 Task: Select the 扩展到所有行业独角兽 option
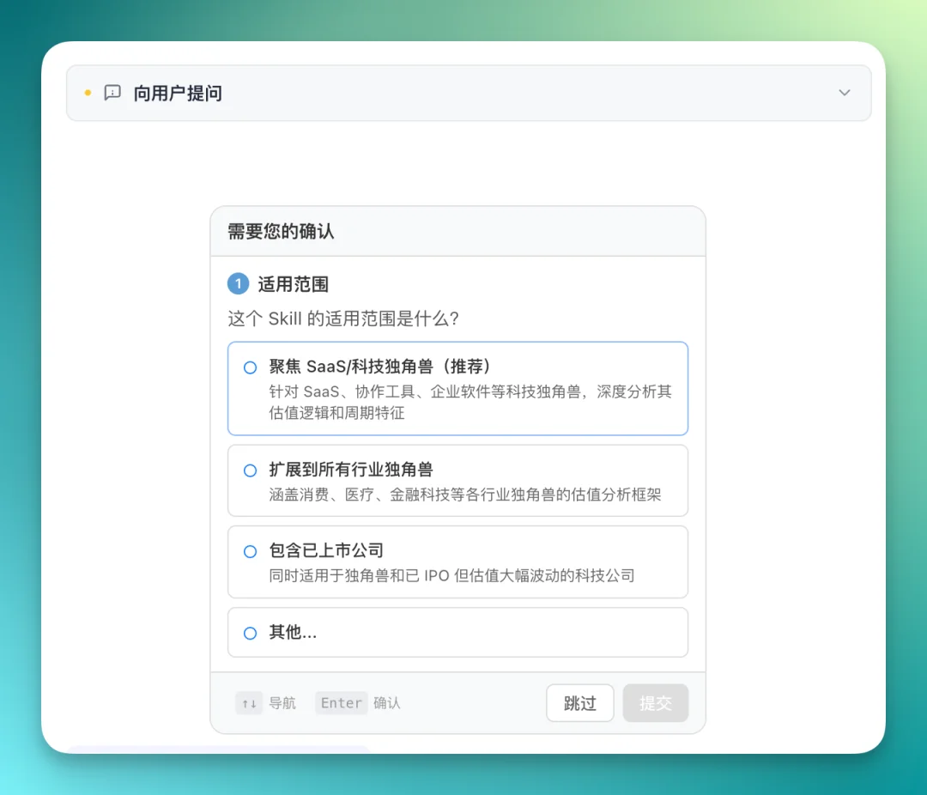click(457, 480)
